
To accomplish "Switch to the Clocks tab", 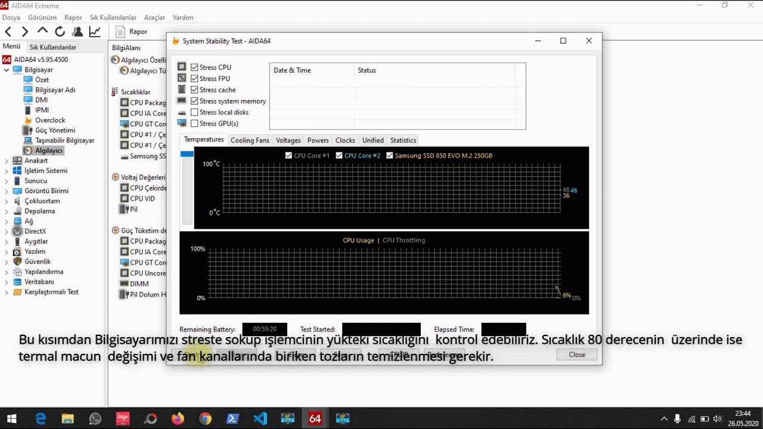I will 345,141.
